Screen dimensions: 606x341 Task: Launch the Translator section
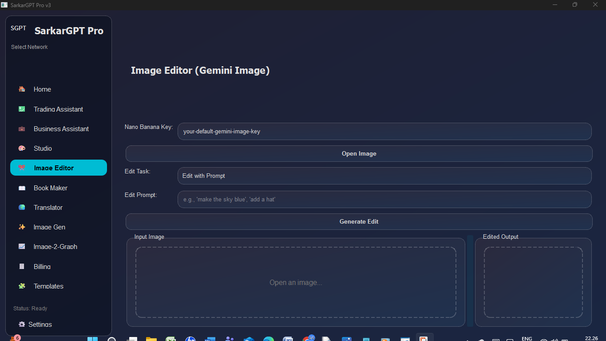click(x=59, y=208)
